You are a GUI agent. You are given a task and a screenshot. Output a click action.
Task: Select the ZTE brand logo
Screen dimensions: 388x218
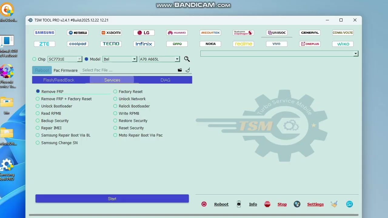pos(45,44)
